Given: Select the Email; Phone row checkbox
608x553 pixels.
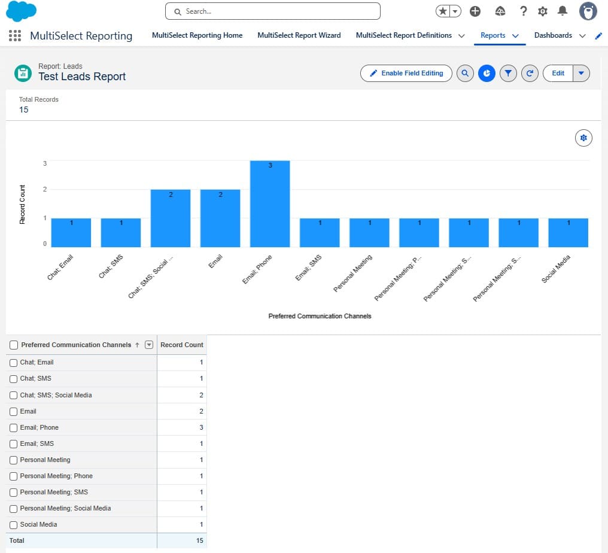Looking at the screenshot, I should (14, 428).
